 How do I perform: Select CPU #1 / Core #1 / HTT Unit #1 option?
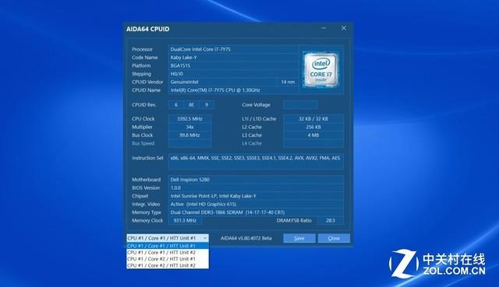click(x=168, y=246)
